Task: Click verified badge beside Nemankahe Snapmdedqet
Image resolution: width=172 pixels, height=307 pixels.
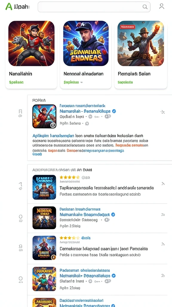Action: click(113, 215)
